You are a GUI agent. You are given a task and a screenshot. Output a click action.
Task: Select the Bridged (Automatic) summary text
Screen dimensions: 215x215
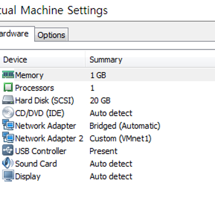[x=125, y=126]
